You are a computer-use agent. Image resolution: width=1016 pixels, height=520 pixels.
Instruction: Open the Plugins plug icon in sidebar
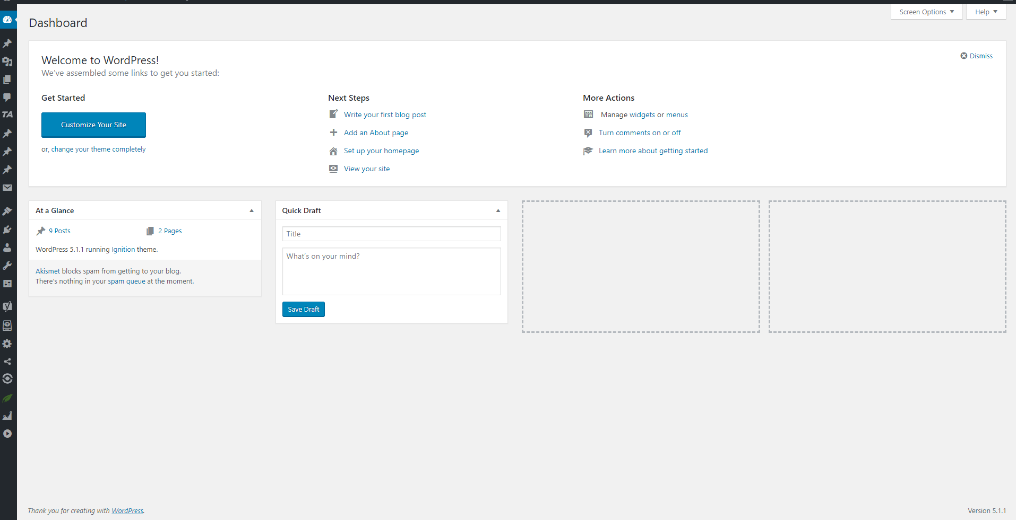7,230
